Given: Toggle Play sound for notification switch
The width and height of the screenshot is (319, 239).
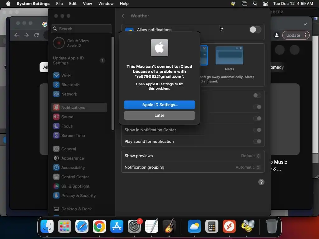Looking at the screenshot, I should point(257,142).
